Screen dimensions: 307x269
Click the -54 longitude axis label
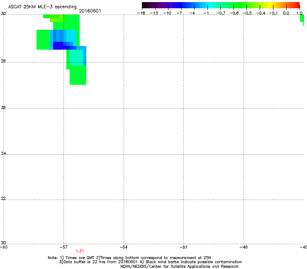pyautogui.click(x=124, y=247)
